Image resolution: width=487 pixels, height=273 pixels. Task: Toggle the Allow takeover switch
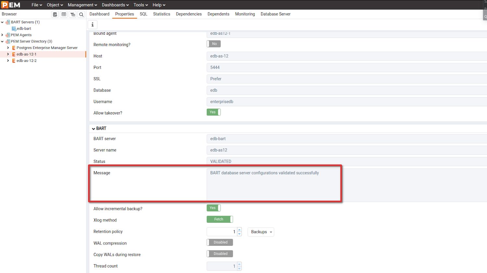coord(214,112)
